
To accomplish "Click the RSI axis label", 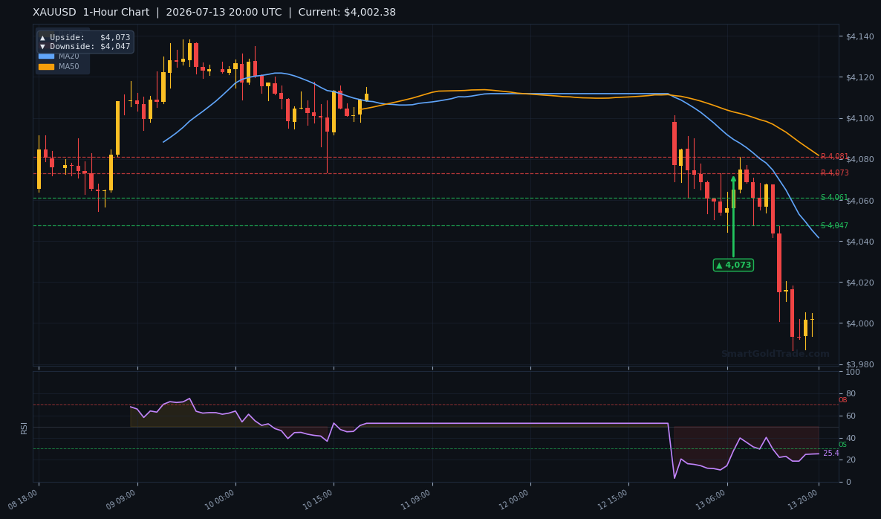I will click(x=25, y=428).
